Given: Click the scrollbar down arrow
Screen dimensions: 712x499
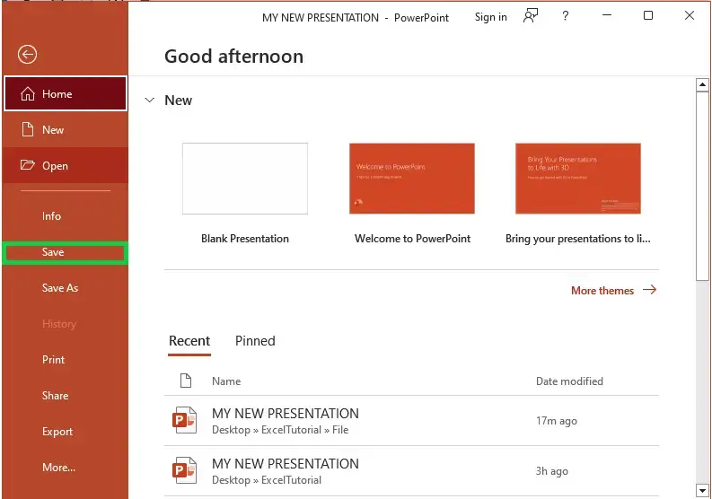Looking at the screenshot, I should pos(702,490).
